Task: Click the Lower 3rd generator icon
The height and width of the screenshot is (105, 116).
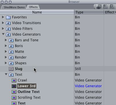Action: click(14, 86)
